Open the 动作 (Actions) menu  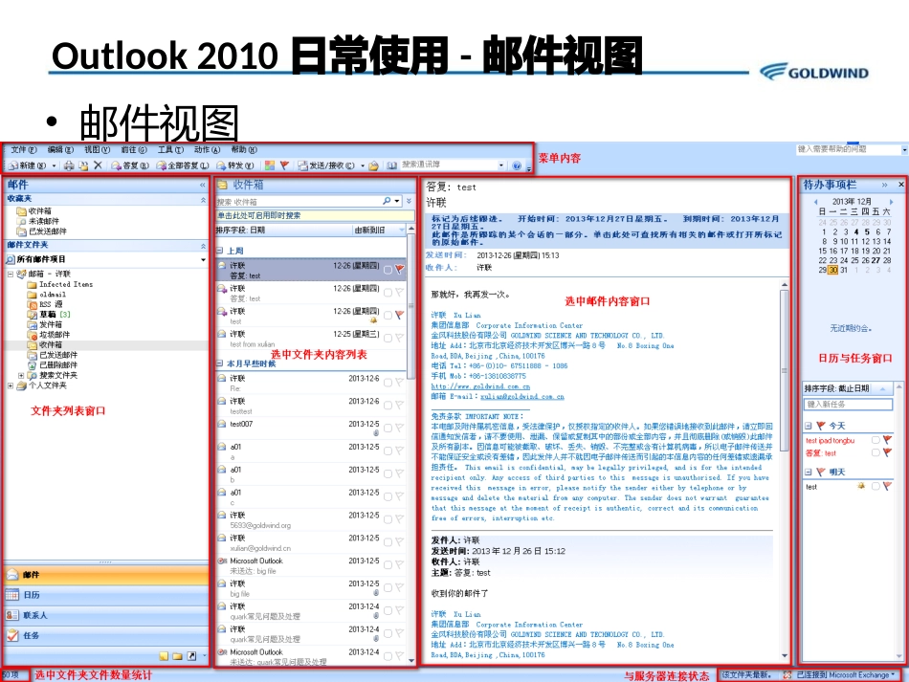click(207, 150)
